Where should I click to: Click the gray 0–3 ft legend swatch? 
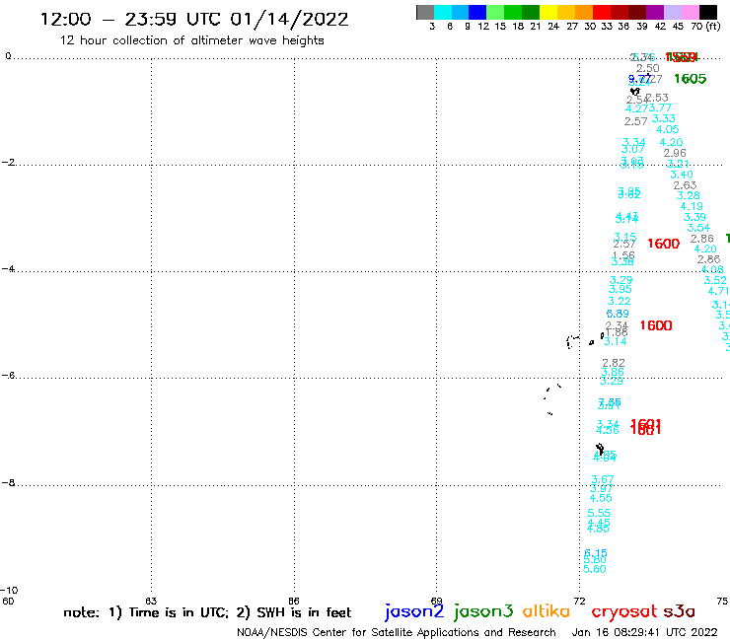tap(425, 12)
